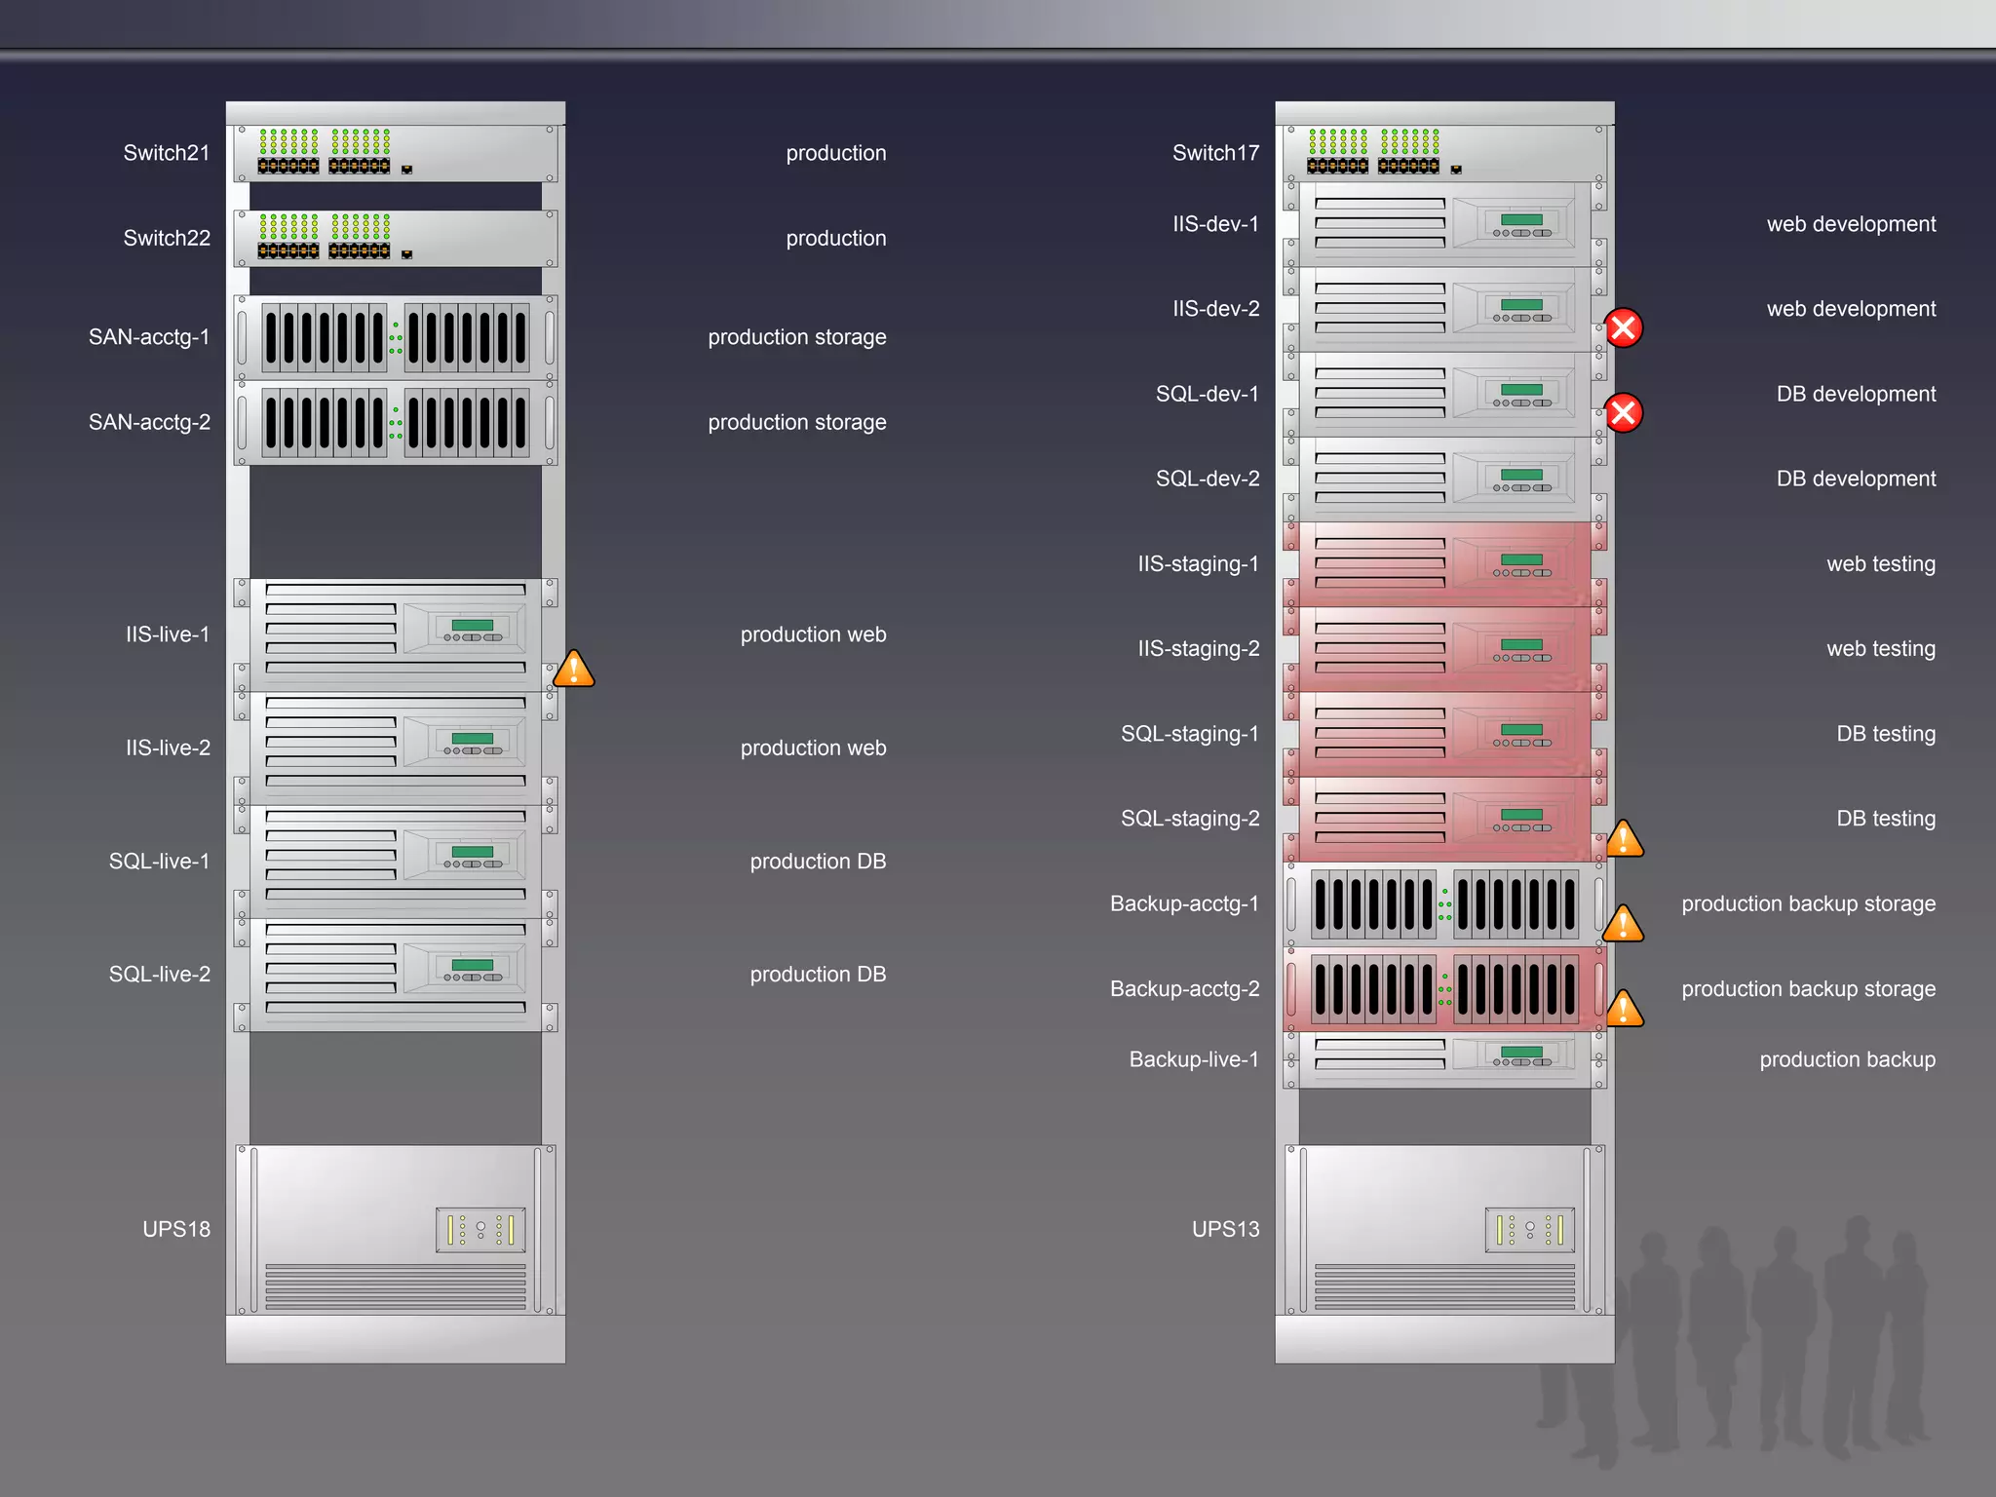Click the warning icon beside Backup-acctg-1
Viewport: 1996px width, 1497px height.
pos(1624,924)
